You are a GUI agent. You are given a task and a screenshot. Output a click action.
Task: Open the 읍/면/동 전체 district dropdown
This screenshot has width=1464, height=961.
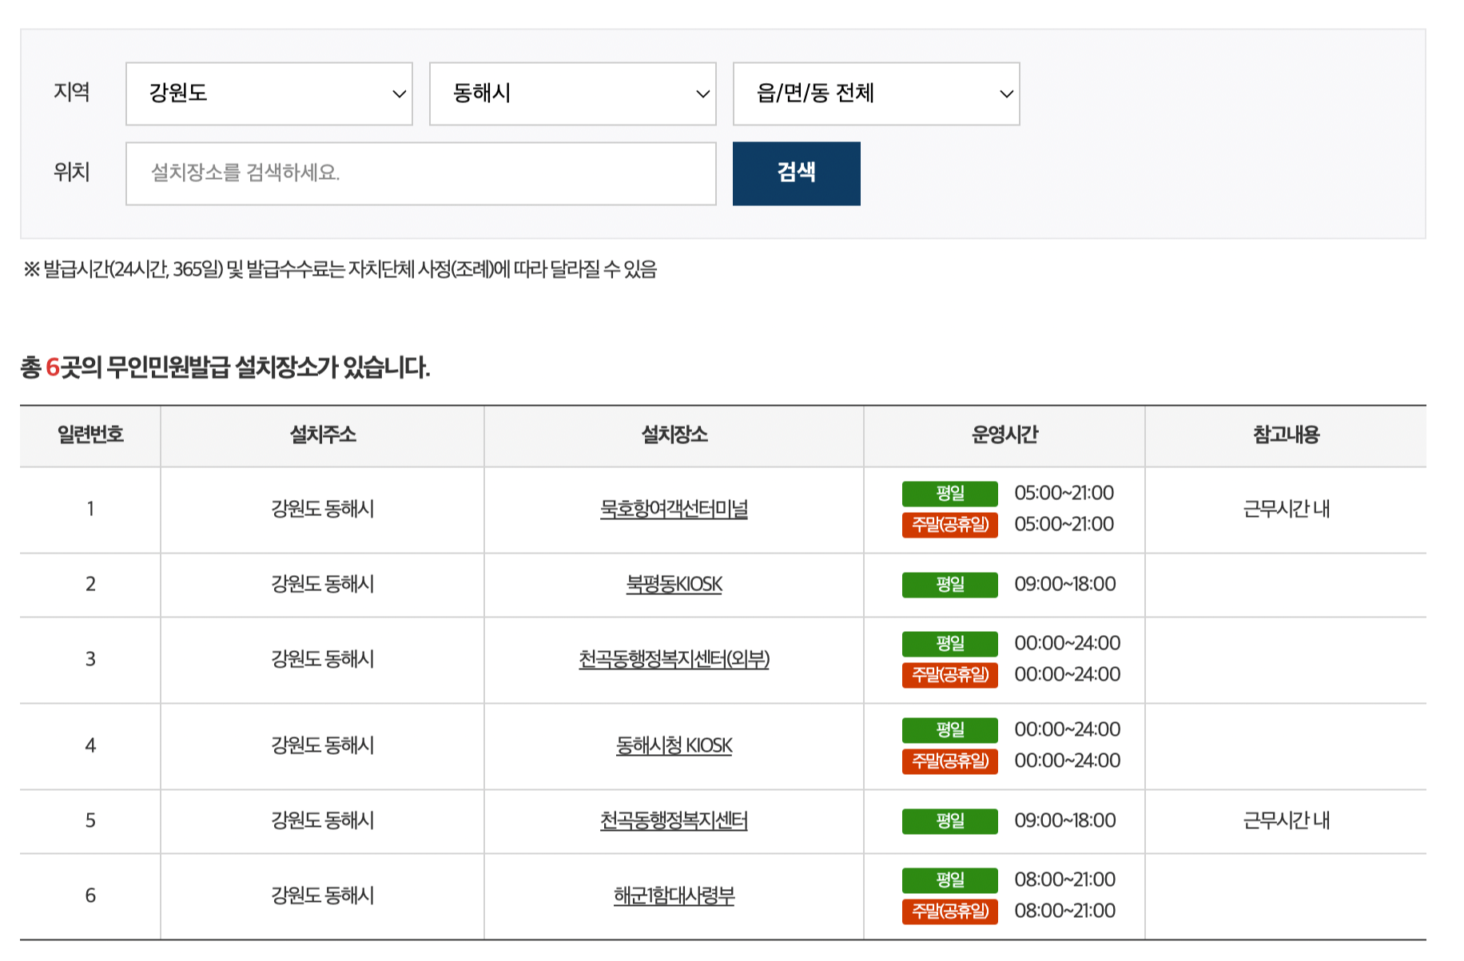[x=876, y=93]
